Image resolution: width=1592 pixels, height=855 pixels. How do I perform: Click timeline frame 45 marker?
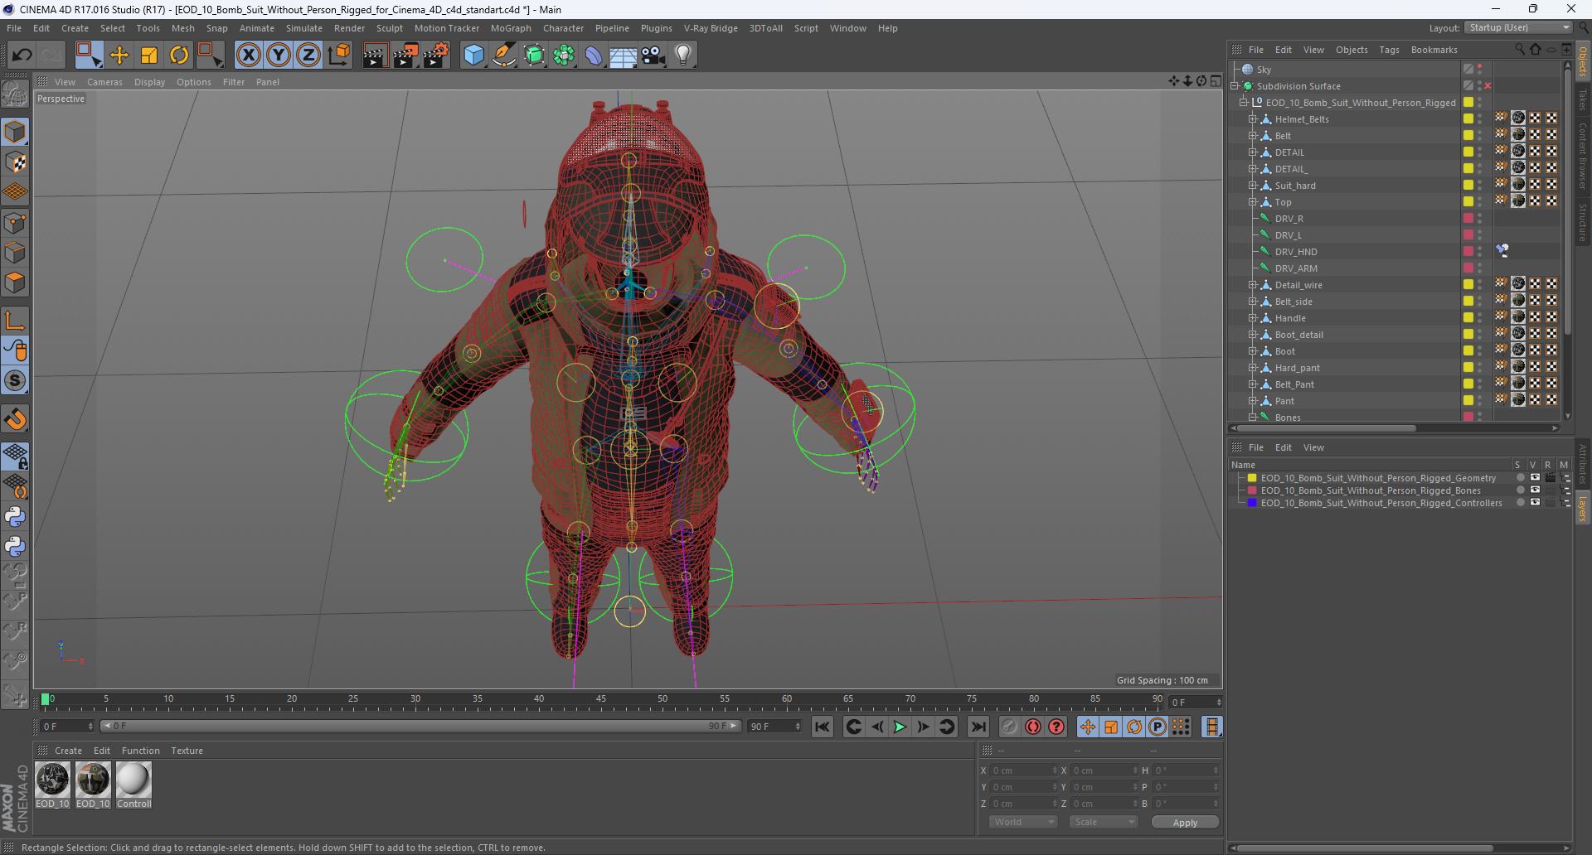600,701
